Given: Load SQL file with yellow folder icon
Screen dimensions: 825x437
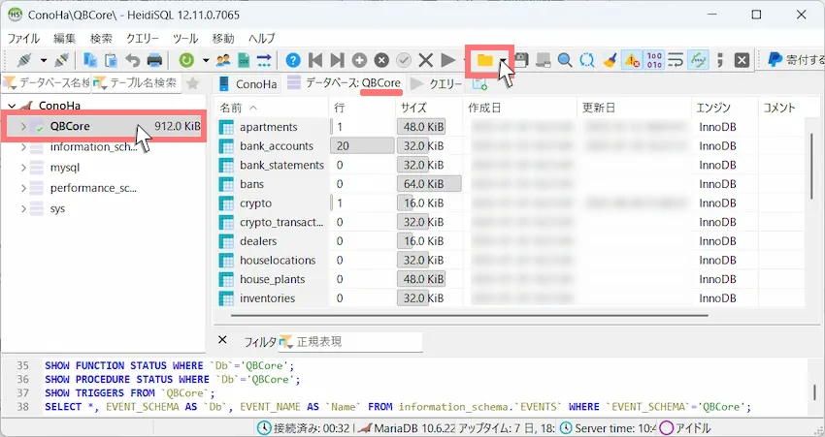Looking at the screenshot, I should (484, 60).
